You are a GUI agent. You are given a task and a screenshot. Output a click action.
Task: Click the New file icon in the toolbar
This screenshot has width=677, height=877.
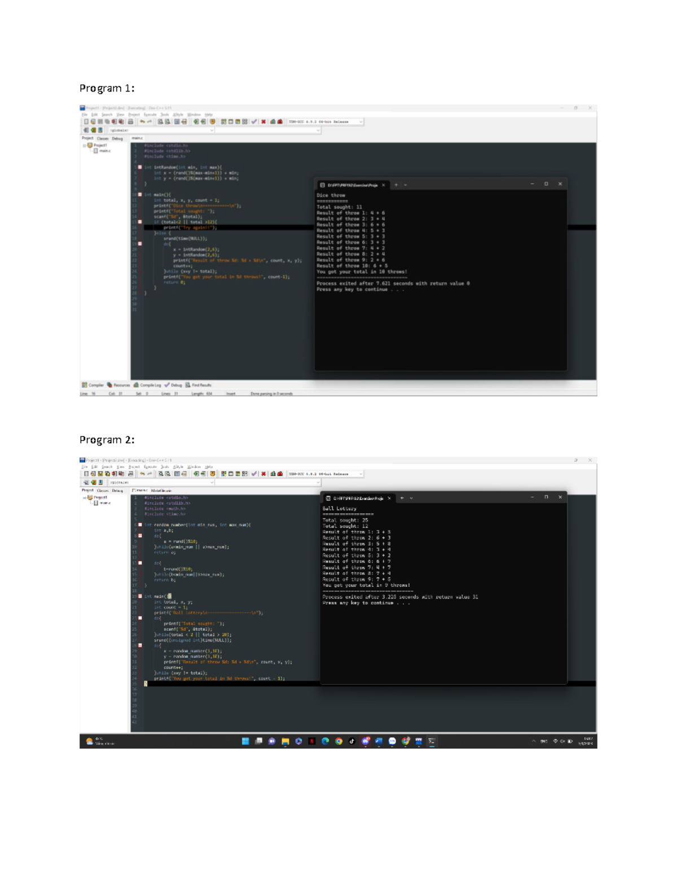(x=86, y=121)
